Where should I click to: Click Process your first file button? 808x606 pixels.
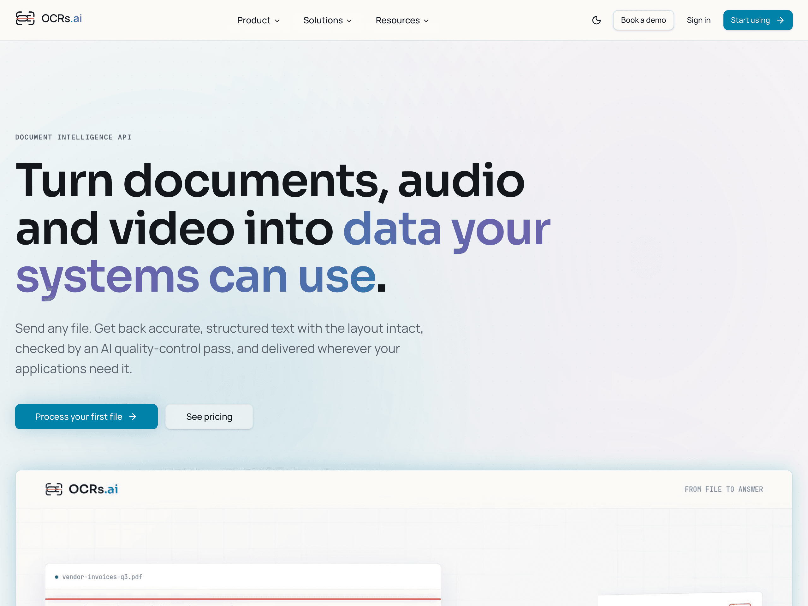click(x=86, y=416)
